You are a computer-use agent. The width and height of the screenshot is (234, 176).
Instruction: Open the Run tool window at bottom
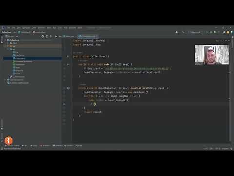click(x=25, y=146)
